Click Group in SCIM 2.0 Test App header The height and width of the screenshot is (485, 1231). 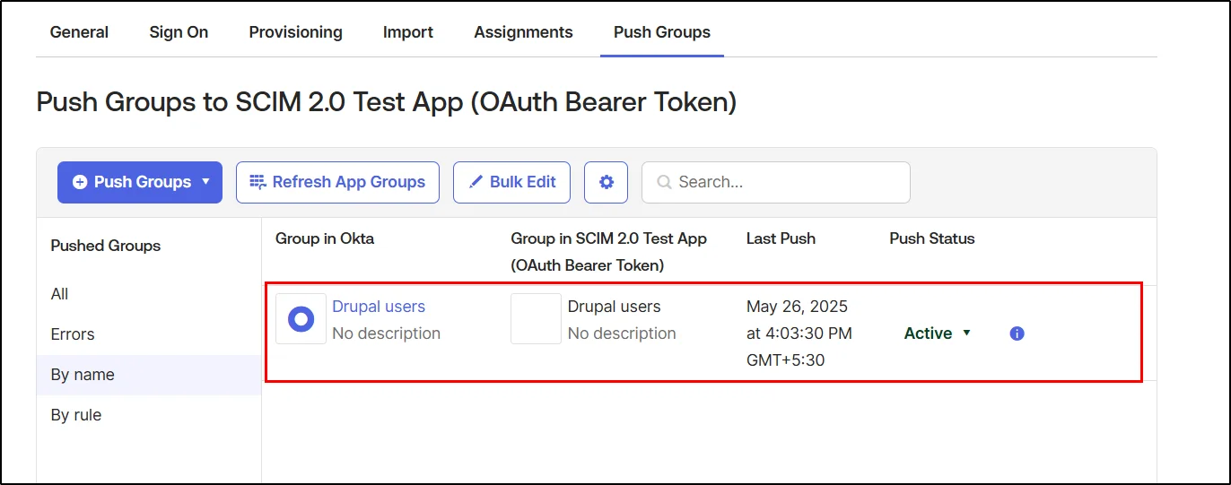[608, 252]
